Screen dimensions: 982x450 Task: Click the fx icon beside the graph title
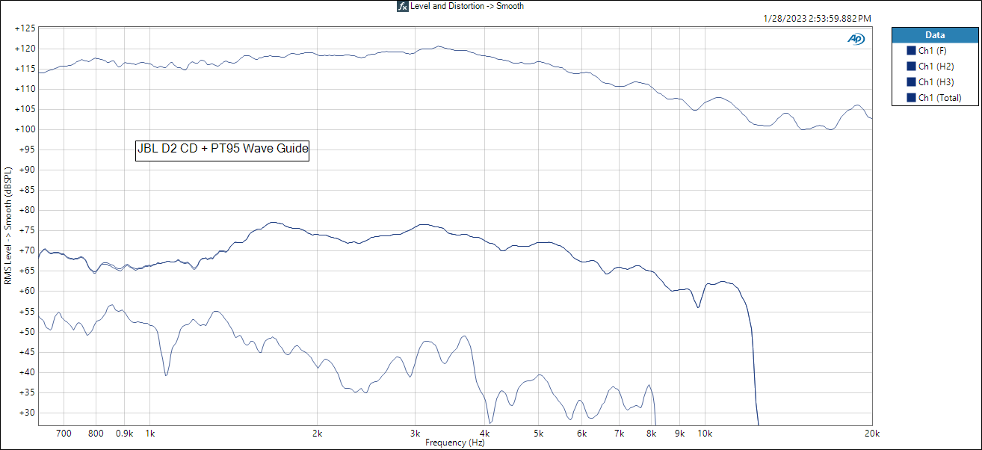click(402, 6)
